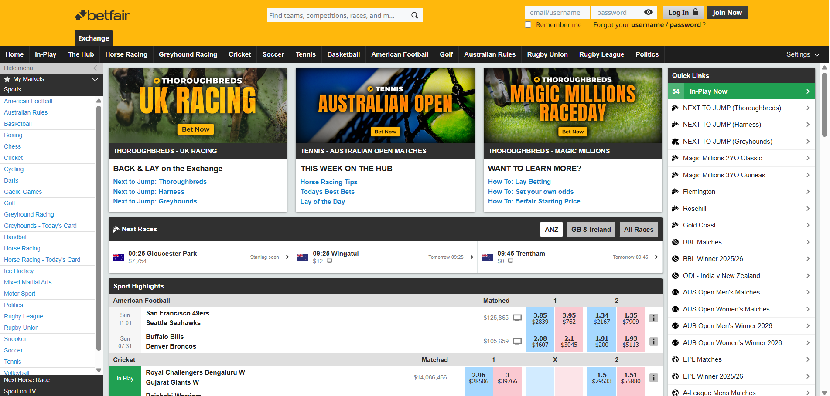The image size is (830, 396).
Task: Click tennis icon for AUS Open Men's Matches
Action: (x=675, y=292)
